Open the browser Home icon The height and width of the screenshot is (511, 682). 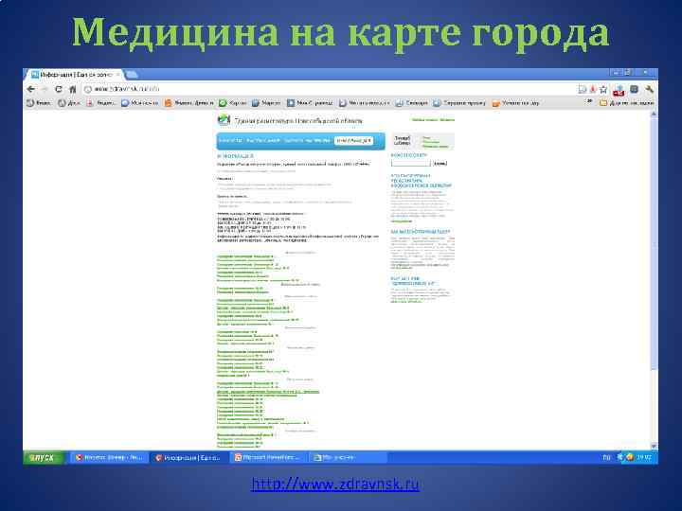tap(73, 89)
